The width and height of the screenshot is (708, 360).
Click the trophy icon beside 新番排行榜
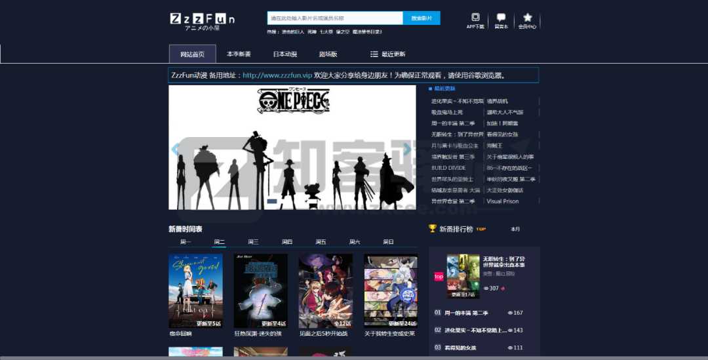pyautogui.click(x=433, y=229)
